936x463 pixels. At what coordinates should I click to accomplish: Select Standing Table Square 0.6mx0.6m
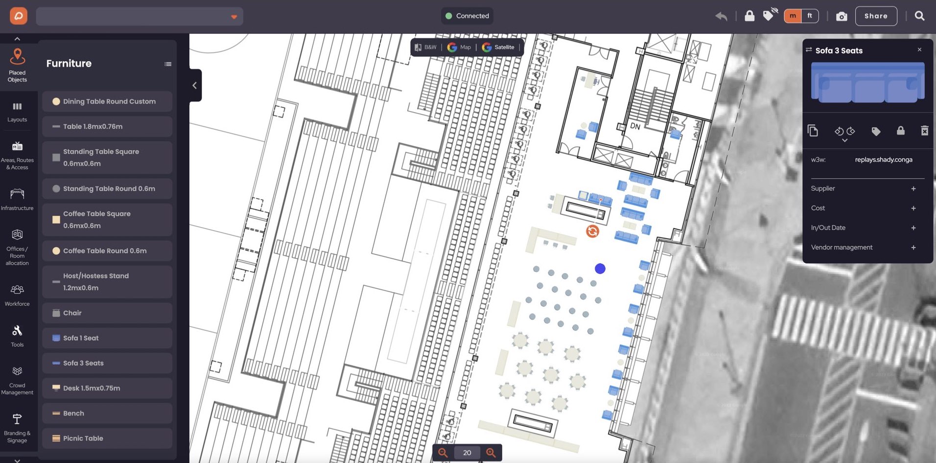pos(107,158)
